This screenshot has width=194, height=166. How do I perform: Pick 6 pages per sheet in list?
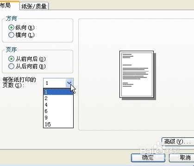[x=58, y=111]
